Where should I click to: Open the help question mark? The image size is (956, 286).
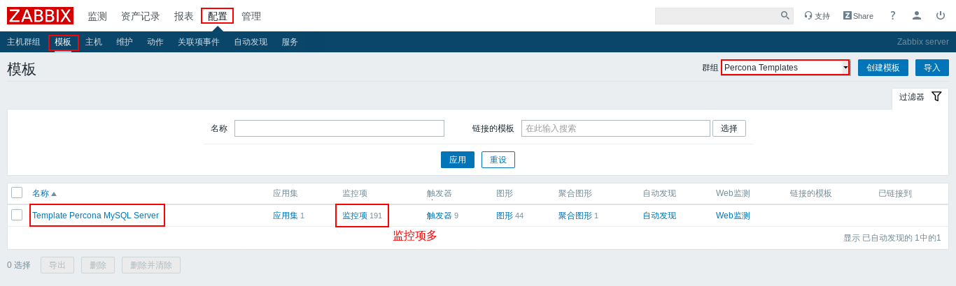pos(892,15)
